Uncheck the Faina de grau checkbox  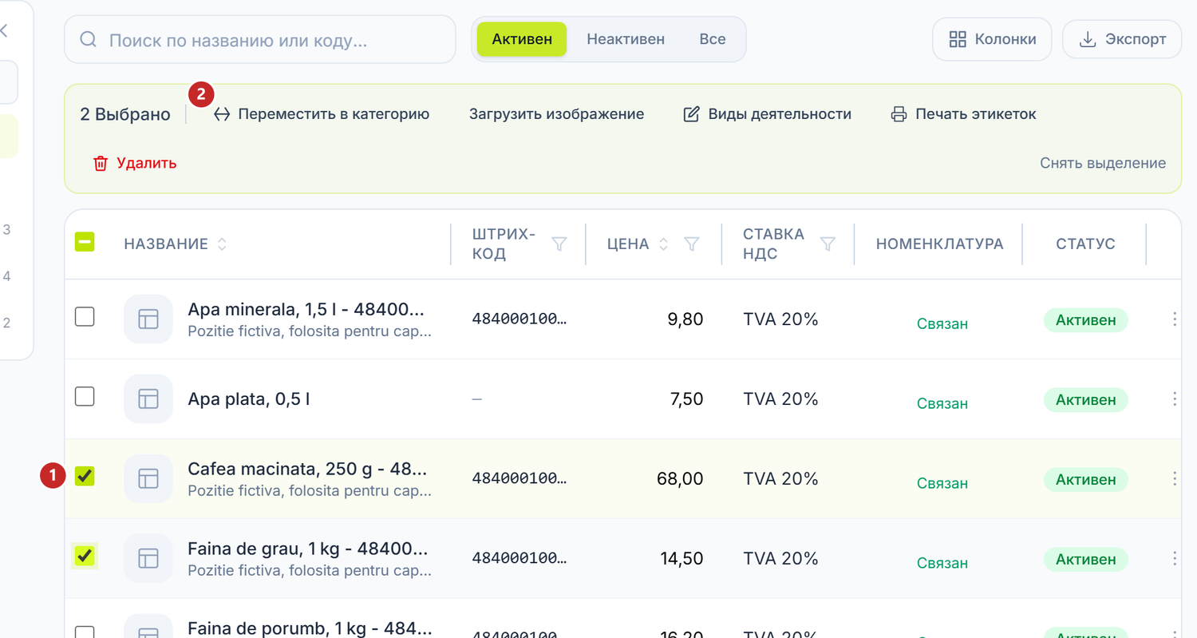(x=85, y=556)
